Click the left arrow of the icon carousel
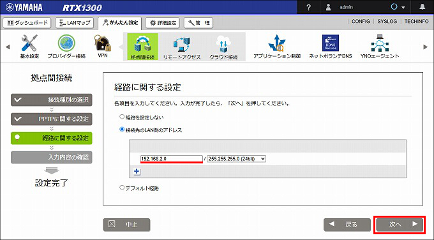The image size is (434, 240). point(8,47)
